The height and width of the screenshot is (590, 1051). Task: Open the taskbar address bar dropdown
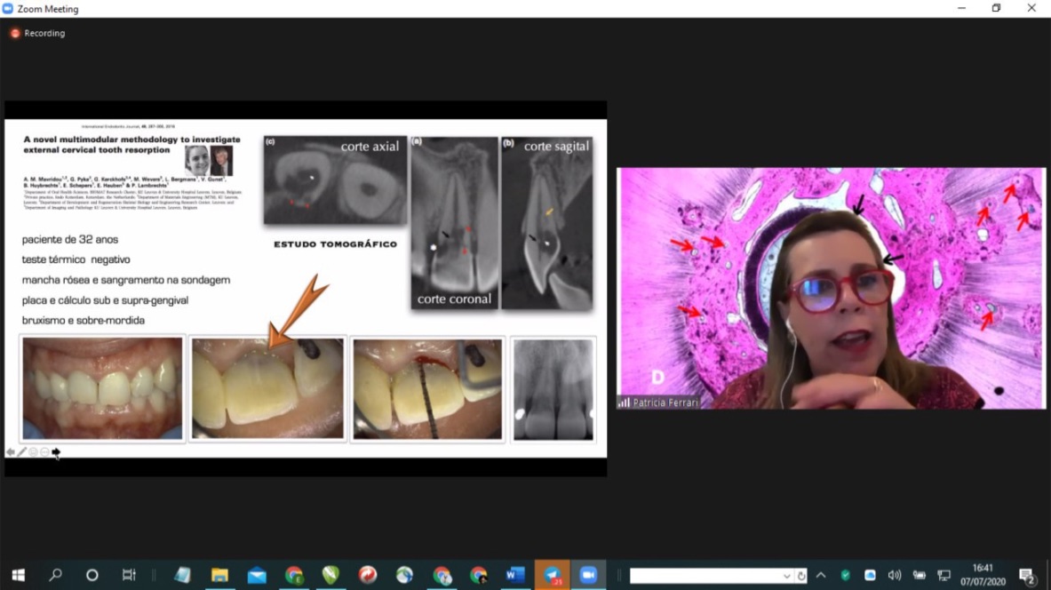point(786,576)
